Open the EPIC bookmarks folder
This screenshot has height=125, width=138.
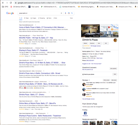pos(5,7)
